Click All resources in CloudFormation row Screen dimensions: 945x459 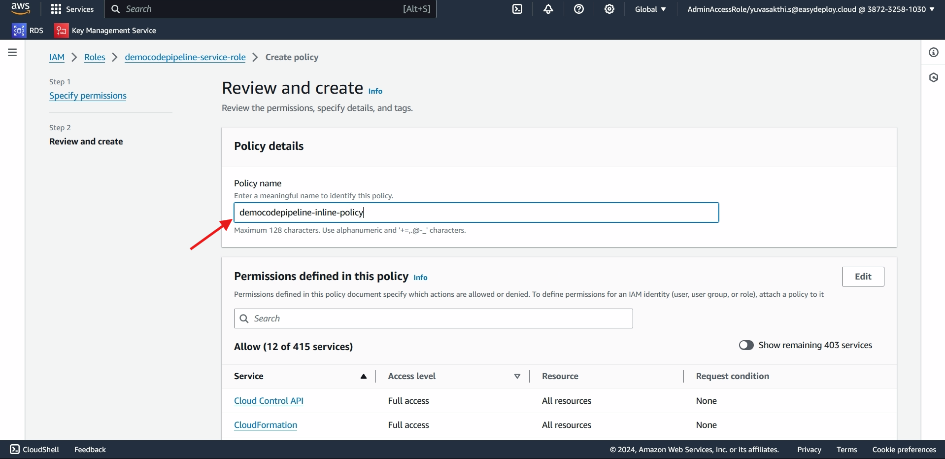coord(567,425)
